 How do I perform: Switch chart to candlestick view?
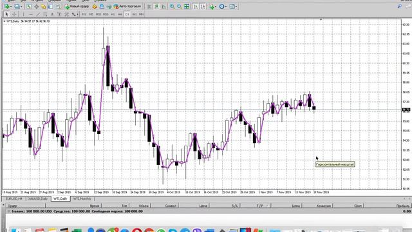pyautogui.click(x=156, y=6)
